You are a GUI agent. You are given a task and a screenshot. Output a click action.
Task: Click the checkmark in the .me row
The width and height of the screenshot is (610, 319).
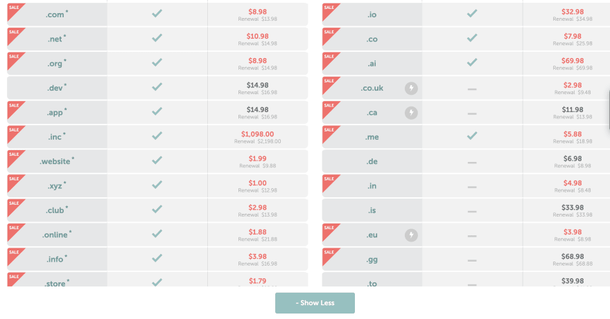click(x=472, y=136)
